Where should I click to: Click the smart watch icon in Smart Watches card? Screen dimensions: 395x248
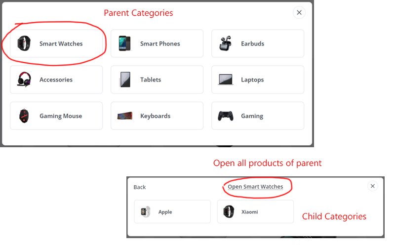[x=24, y=43]
